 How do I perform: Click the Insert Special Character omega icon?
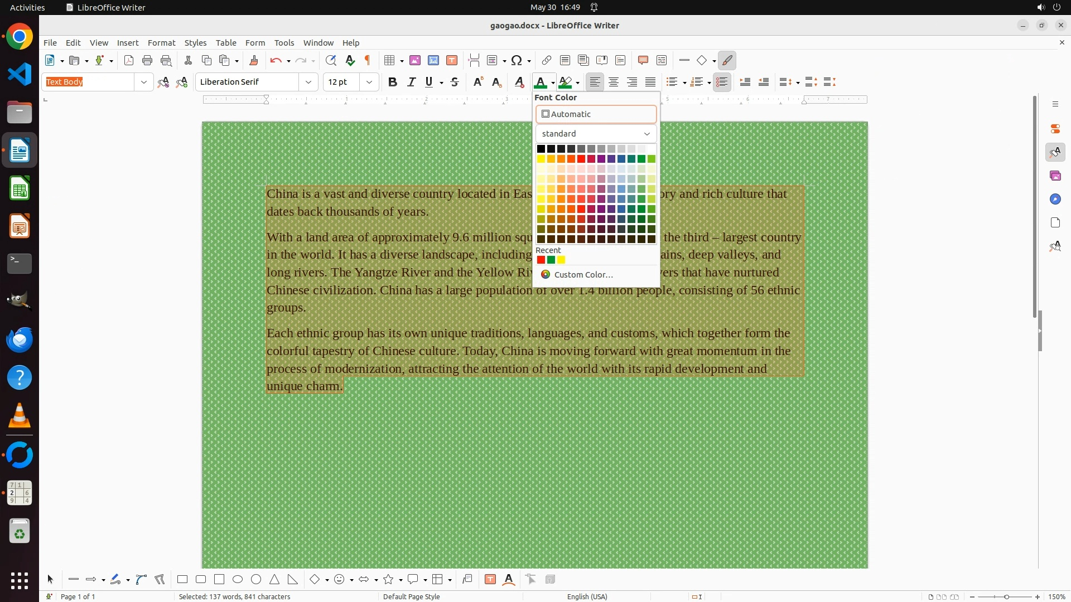tap(517, 61)
